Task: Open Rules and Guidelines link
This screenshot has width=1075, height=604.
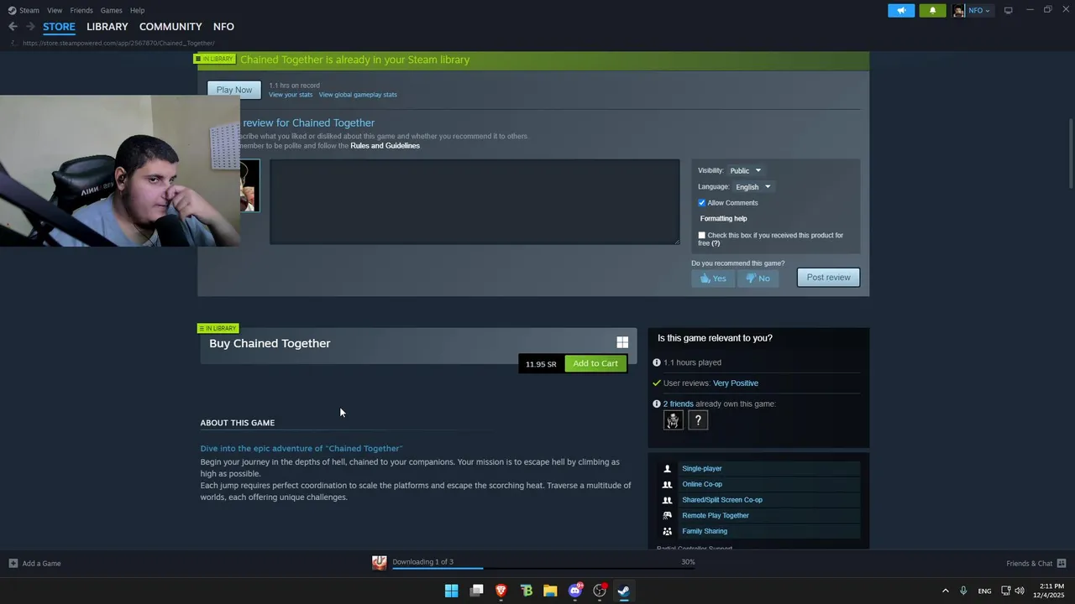Action: point(385,146)
